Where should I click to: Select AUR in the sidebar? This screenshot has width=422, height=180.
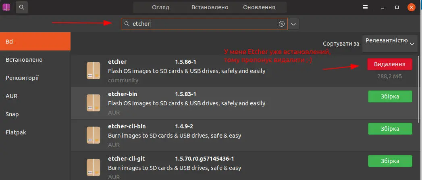pos(35,96)
